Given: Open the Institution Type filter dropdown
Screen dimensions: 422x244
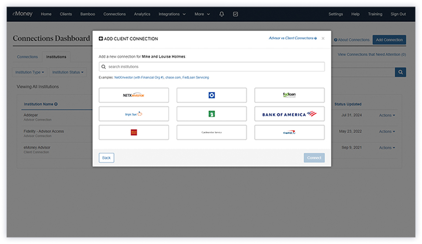Looking at the screenshot, I should tap(30, 72).
